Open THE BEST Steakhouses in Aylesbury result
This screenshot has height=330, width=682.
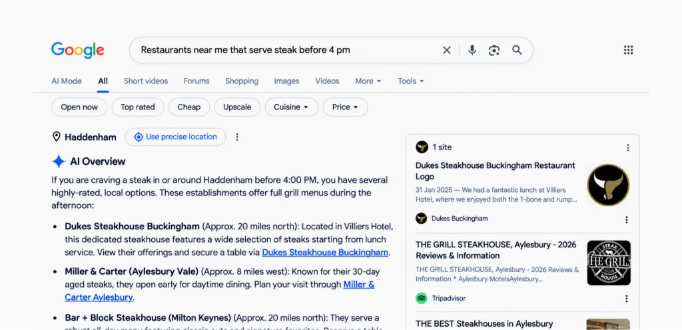pyautogui.click(x=484, y=323)
